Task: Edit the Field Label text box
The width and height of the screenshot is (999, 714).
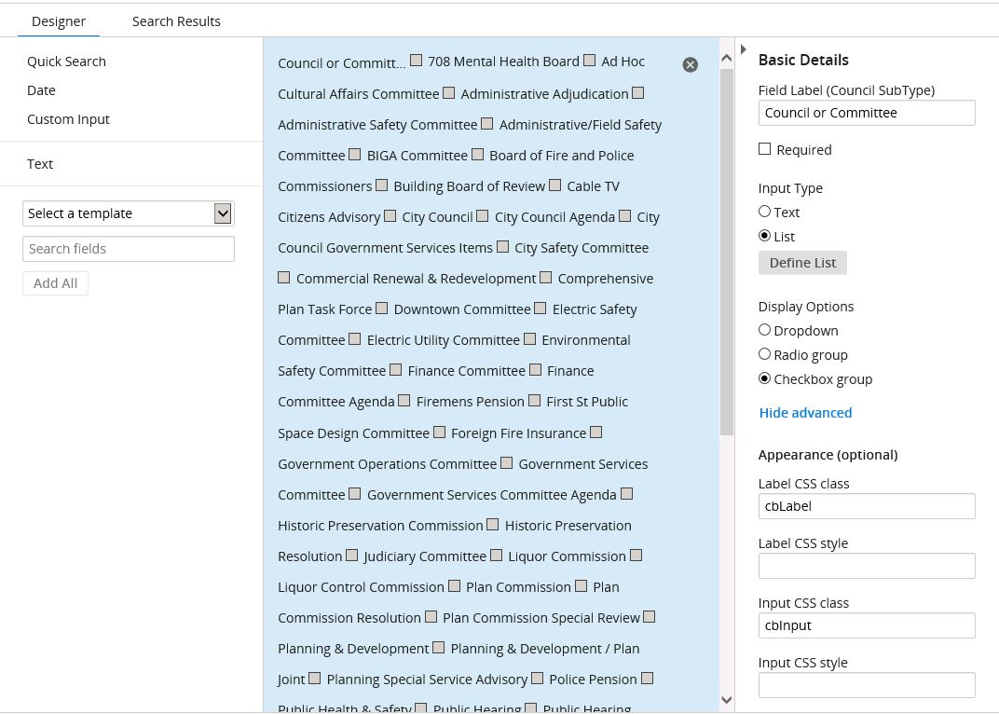Action: coord(867,113)
